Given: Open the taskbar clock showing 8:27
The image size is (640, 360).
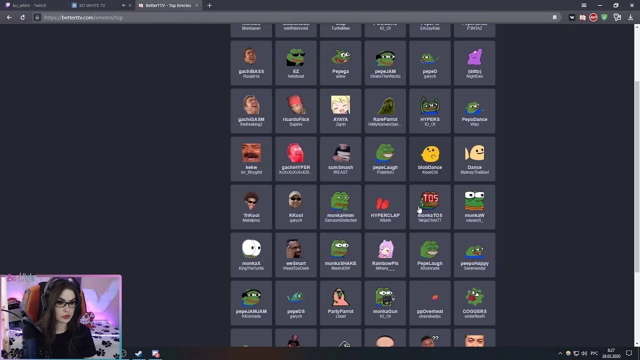Looking at the screenshot, I should pos(611,353).
